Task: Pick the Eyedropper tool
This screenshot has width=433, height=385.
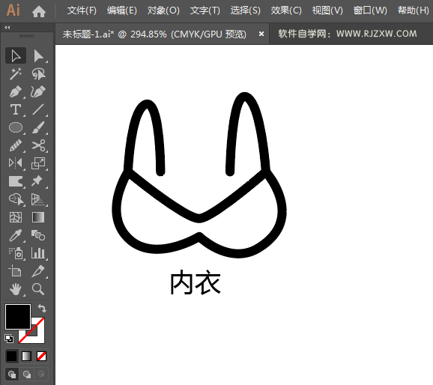Action: 16,235
